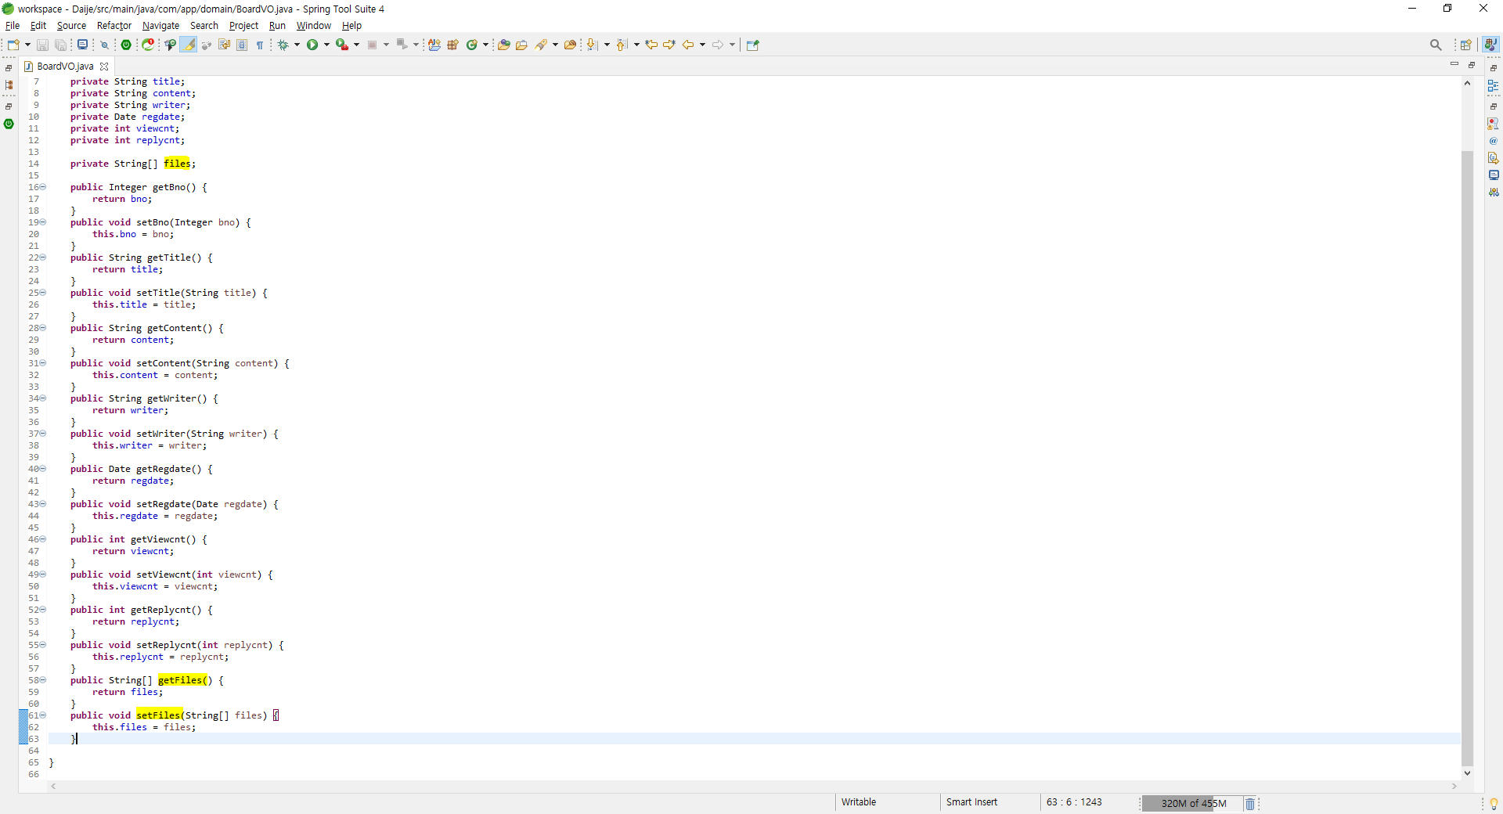The width and height of the screenshot is (1503, 814).
Task: Open the External Tools dropdown arrow
Action: click(x=357, y=45)
